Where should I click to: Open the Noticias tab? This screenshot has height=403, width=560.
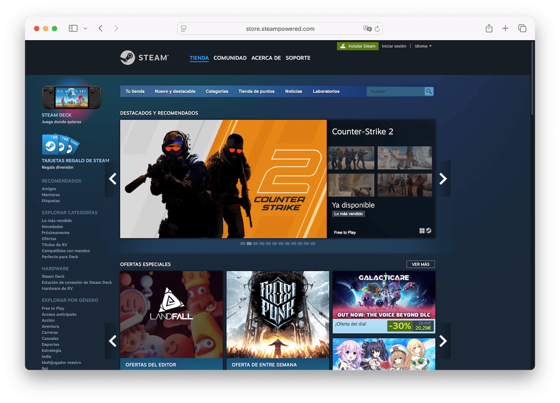(x=294, y=91)
